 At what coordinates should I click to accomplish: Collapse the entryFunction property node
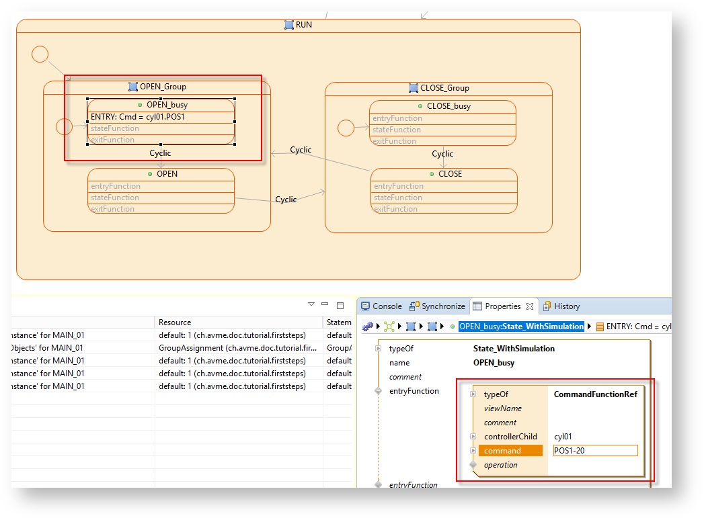point(379,391)
